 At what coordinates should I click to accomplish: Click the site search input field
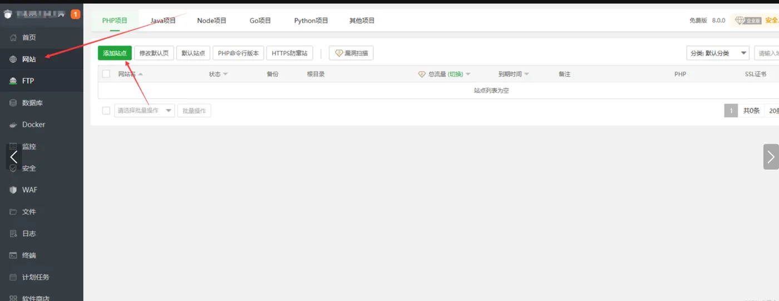click(767, 53)
